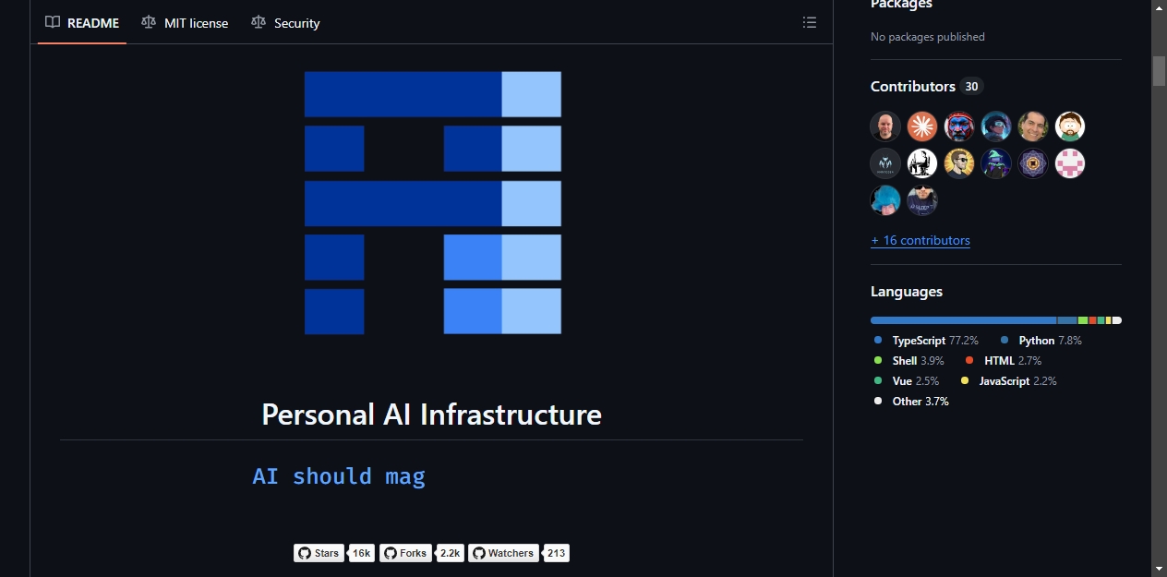Open the README outline menu icon
This screenshot has height=577, width=1167.
pyautogui.click(x=810, y=22)
